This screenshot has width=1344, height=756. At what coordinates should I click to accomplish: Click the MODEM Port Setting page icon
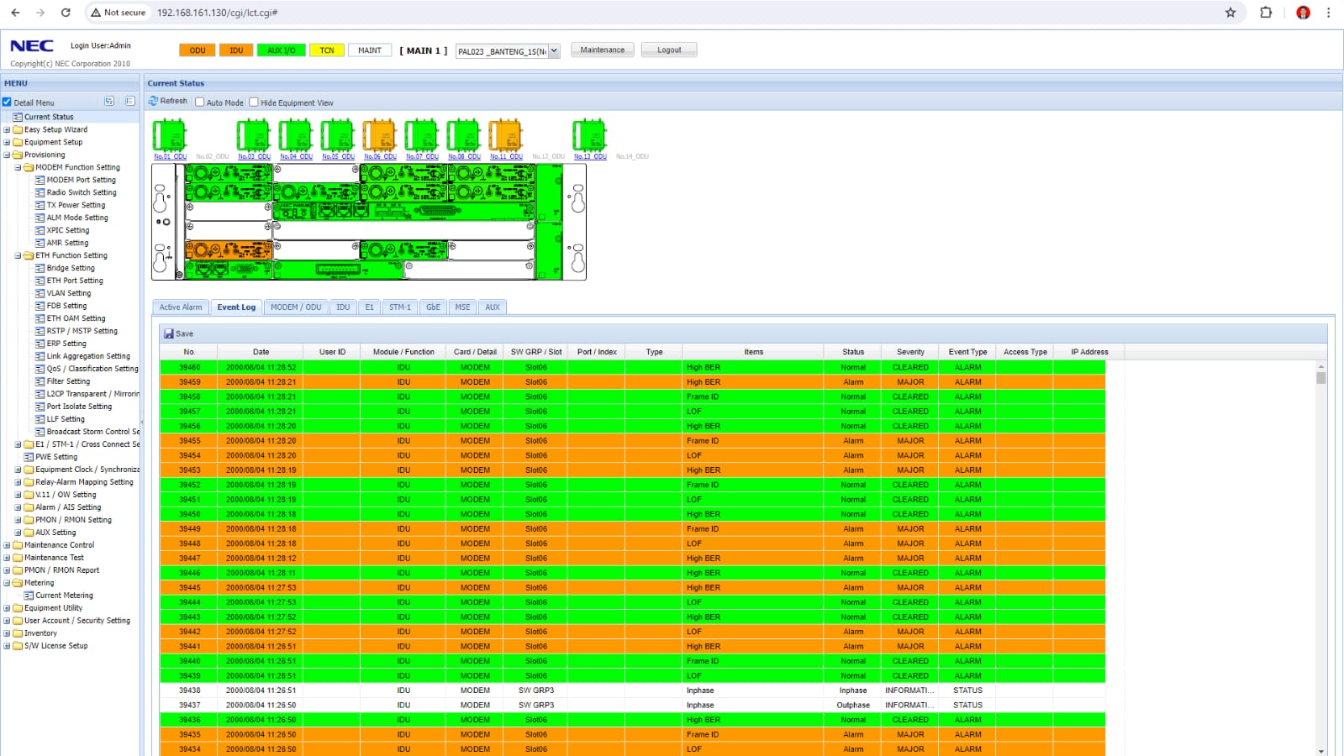40,180
